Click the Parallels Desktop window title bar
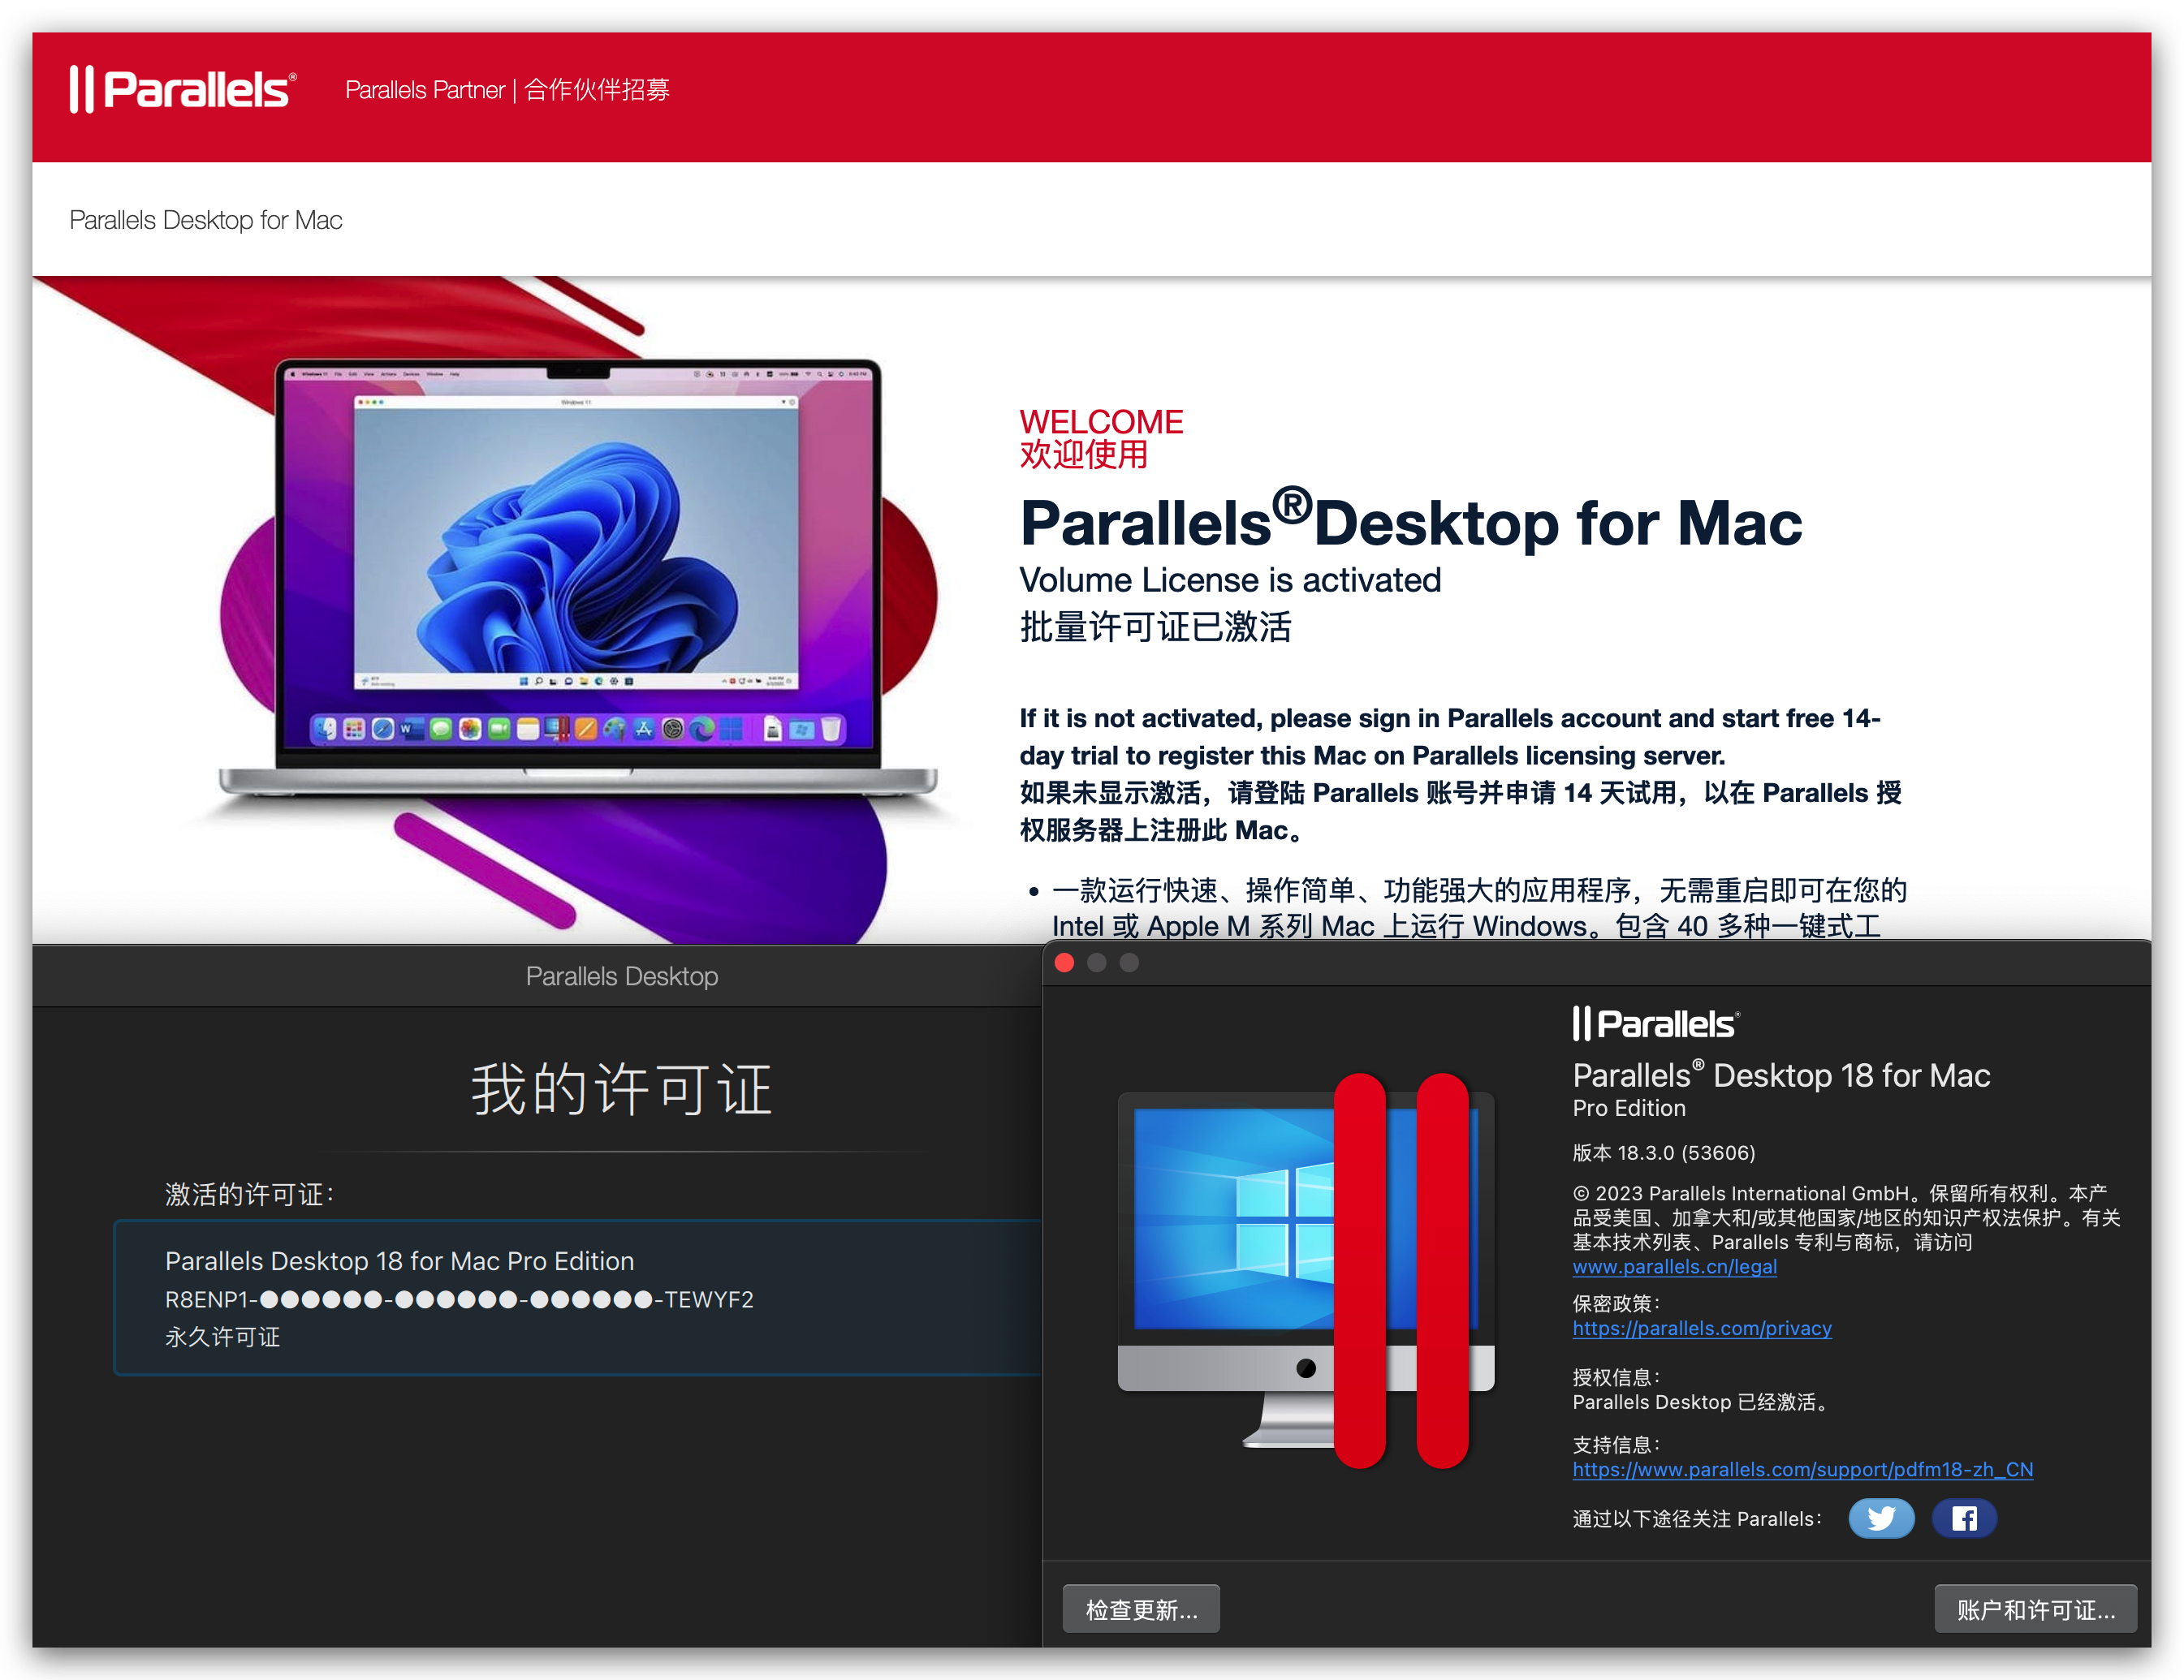2184x1680 pixels. pyautogui.click(x=621, y=976)
